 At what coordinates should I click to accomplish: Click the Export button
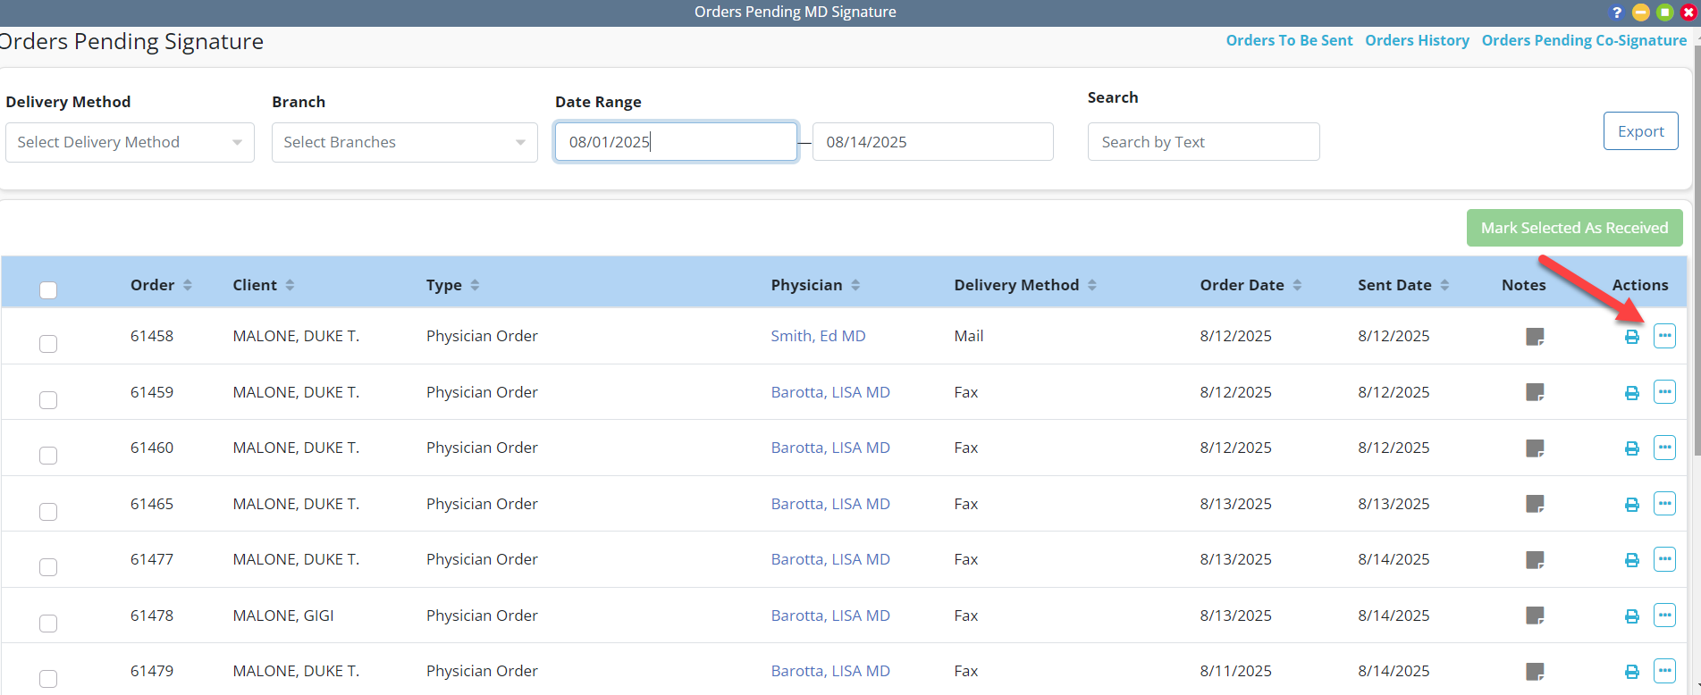tap(1640, 131)
